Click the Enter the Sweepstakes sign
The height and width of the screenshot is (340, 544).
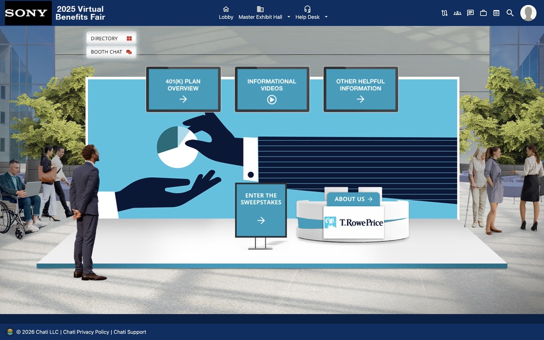coord(261,210)
